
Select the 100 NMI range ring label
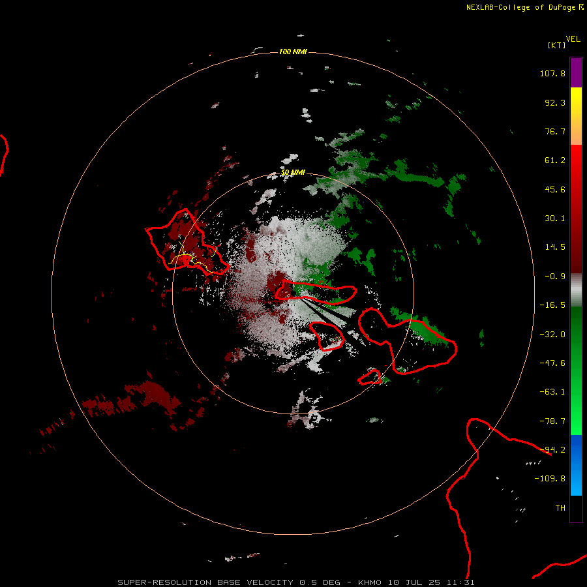coord(293,52)
